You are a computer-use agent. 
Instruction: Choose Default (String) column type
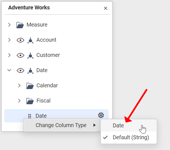[x=129, y=137]
